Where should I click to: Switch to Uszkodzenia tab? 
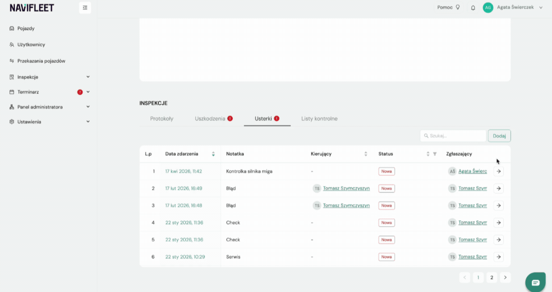click(214, 119)
